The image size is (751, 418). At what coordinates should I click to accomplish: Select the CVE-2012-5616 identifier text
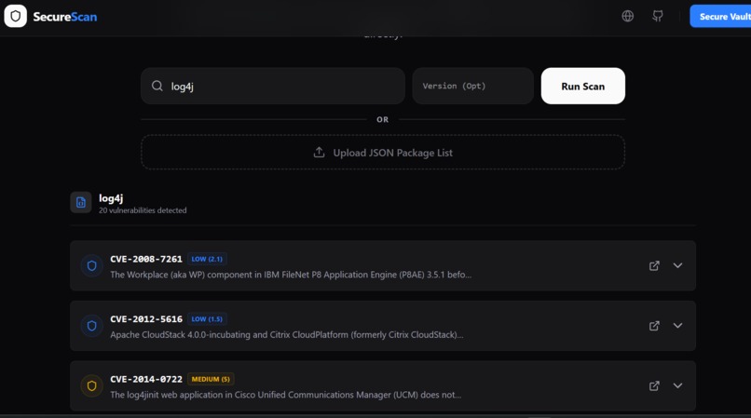(x=146, y=319)
